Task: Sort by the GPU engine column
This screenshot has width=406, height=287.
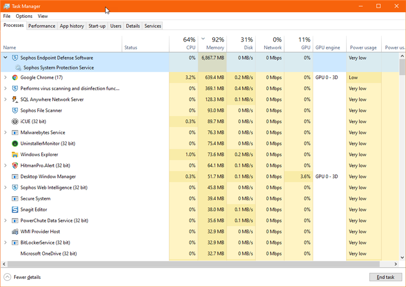Action: (329, 44)
